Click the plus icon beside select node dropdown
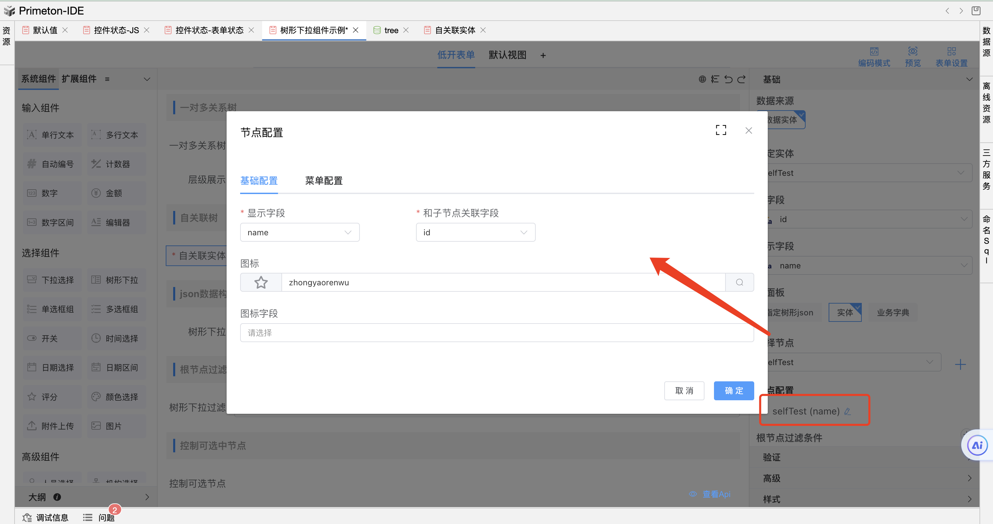The width and height of the screenshot is (993, 524). pyautogui.click(x=960, y=364)
